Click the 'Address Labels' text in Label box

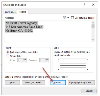(x=62, y=55)
